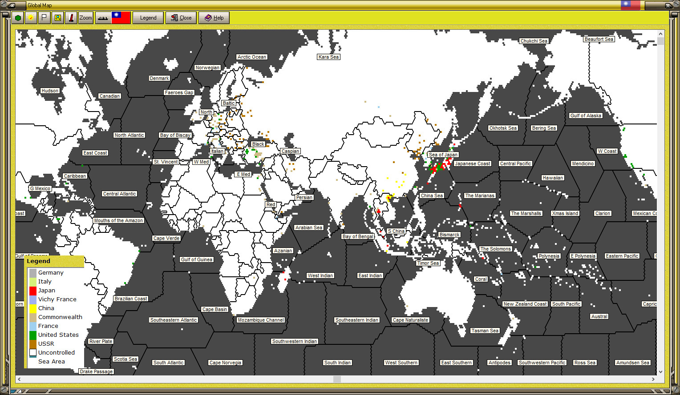Select the green hexagon terrain icon
This screenshot has width=680, height=395.
pyautogui.click(x=18, y=18)
